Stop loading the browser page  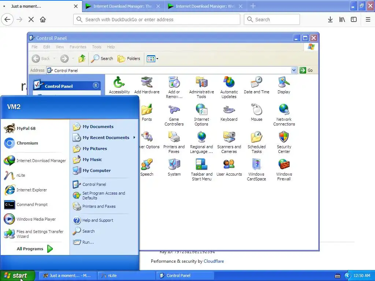click(x=31, y=19)
